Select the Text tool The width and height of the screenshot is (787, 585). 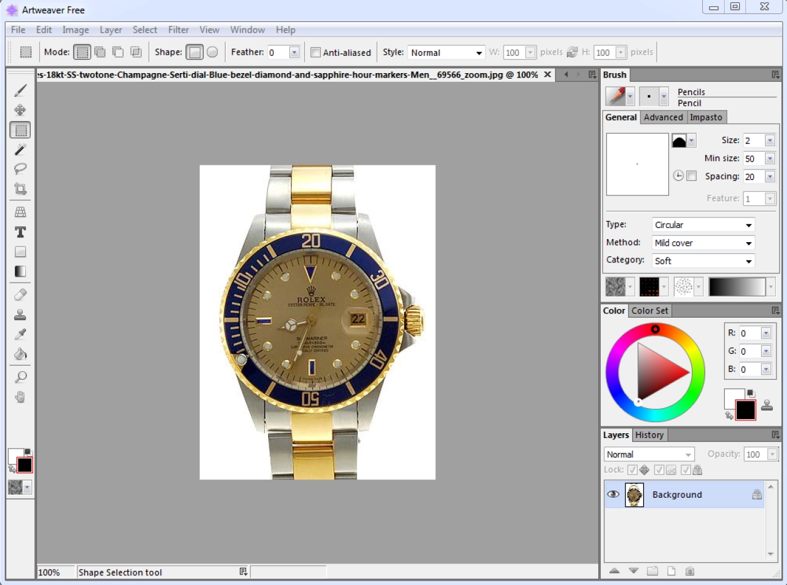(20, 232)
